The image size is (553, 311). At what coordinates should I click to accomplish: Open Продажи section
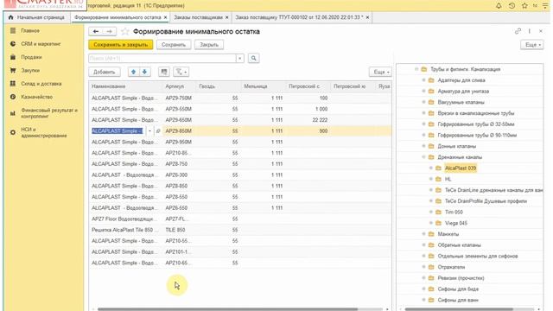pyautogui.click(x=31, y=57)
